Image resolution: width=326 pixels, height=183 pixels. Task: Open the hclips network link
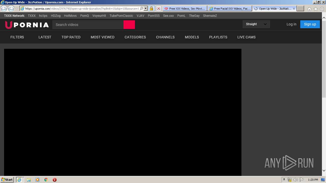coord(43,16)
